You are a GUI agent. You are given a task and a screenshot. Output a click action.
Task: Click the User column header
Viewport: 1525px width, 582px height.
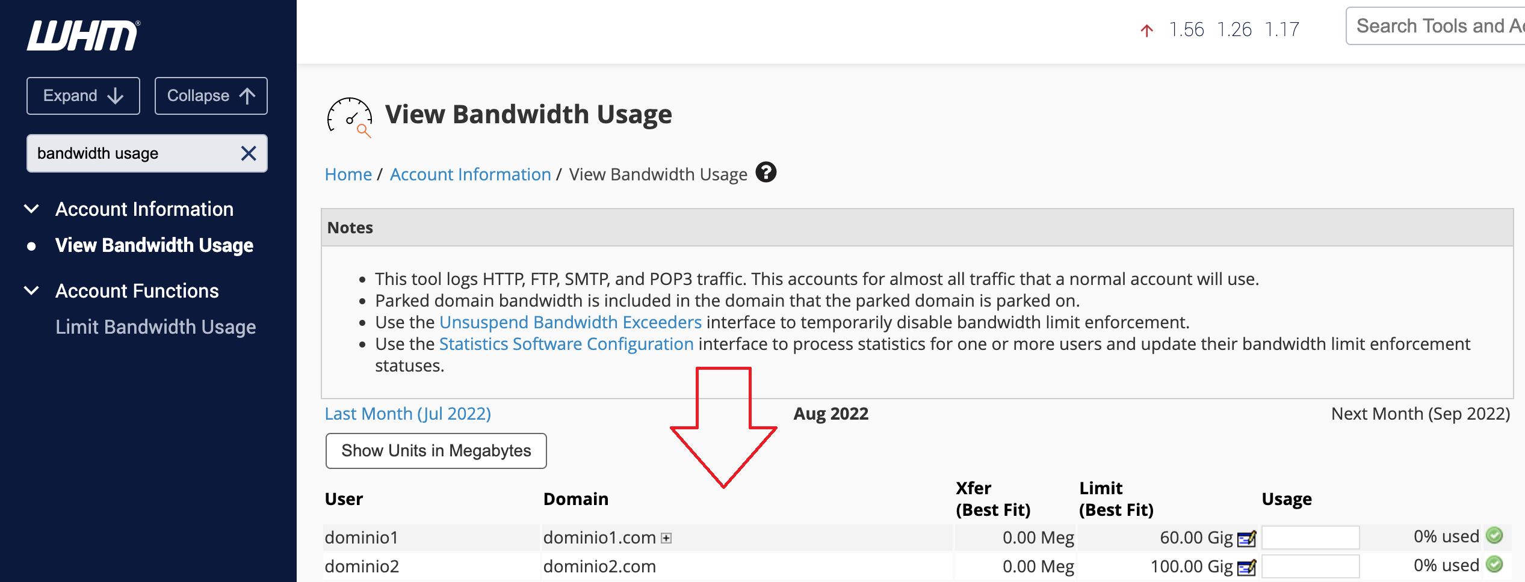344,499
